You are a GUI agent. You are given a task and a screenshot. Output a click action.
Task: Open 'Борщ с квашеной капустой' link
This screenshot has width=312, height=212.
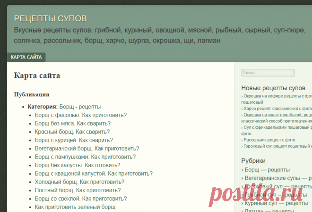[94, 173]
